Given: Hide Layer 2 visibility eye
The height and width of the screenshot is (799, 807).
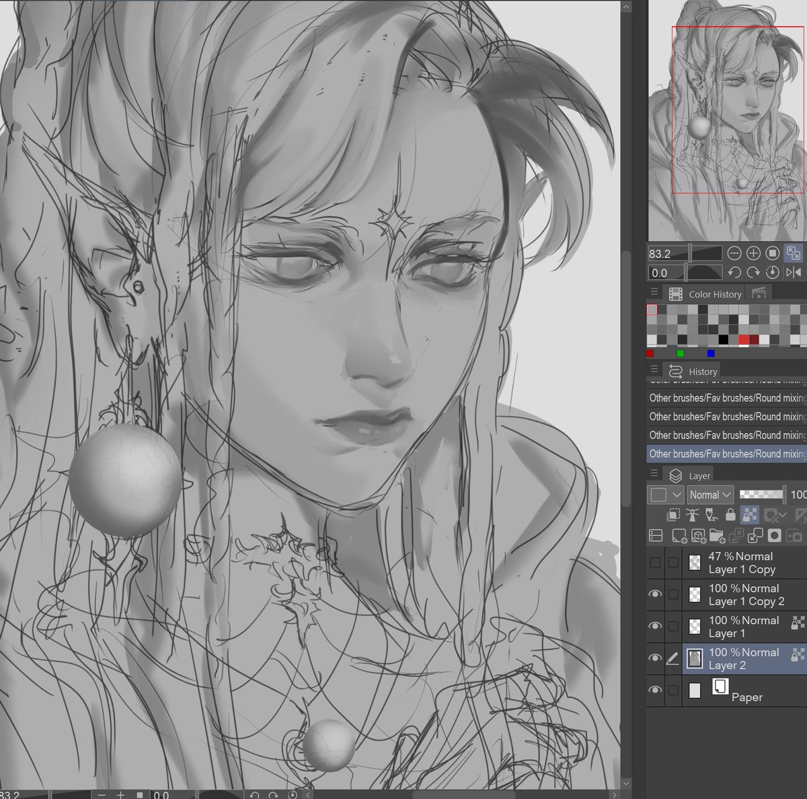Looking at the screenshot, I should pyautogui.click(x=655, y=658).
